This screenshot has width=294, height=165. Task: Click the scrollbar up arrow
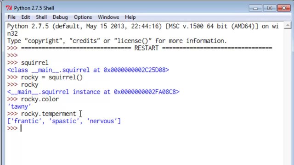288,26
